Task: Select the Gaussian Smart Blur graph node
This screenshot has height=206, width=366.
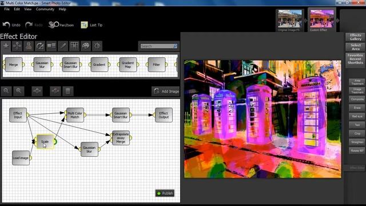Action: pyautogui.click(x=121, y=115)
